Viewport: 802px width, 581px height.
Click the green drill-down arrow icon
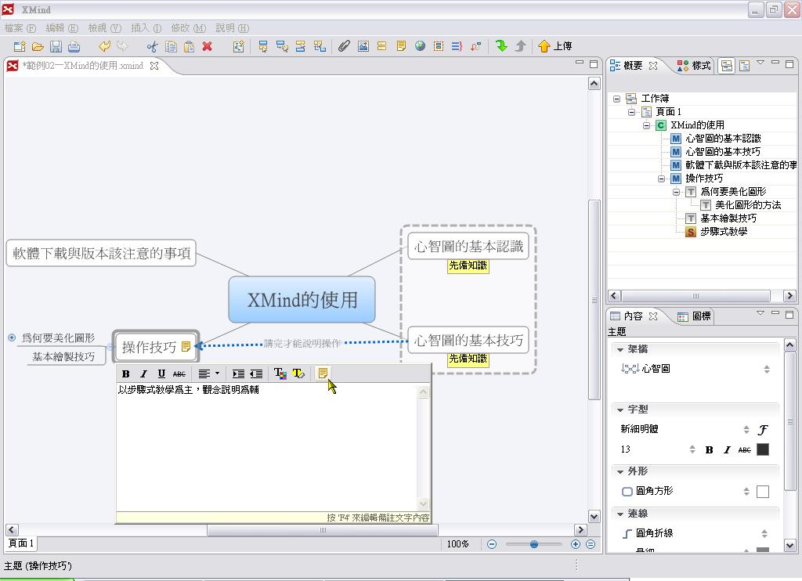coord(501,46)
